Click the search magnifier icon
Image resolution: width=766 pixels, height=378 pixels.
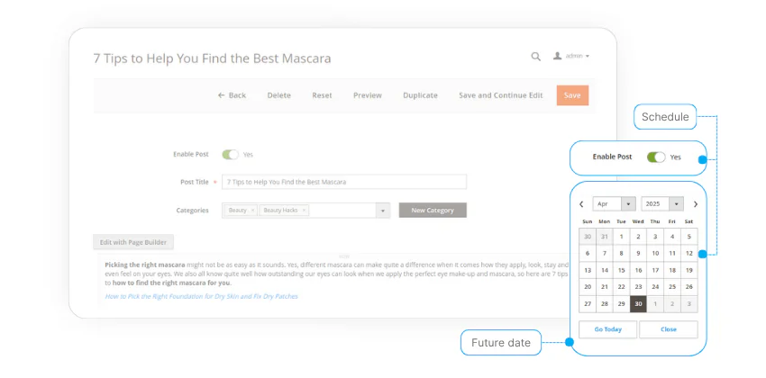[x=536, y=57]
